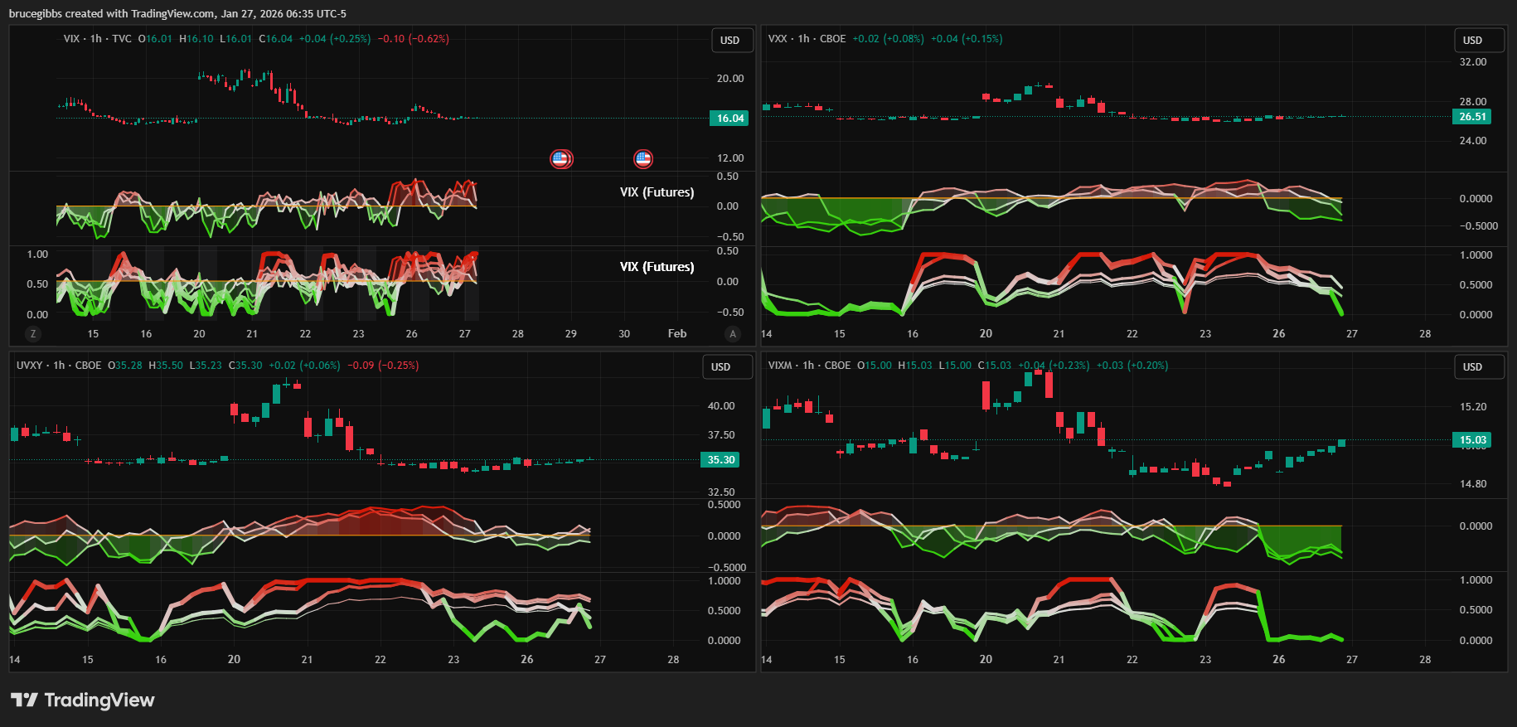Click the 35.30 price label on UVXY

pos(720,460)
